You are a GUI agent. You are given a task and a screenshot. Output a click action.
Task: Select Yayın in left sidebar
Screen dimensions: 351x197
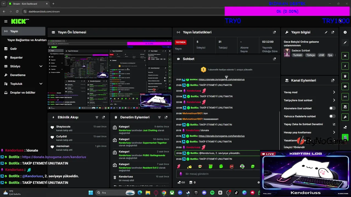click(x=23, y=31)
